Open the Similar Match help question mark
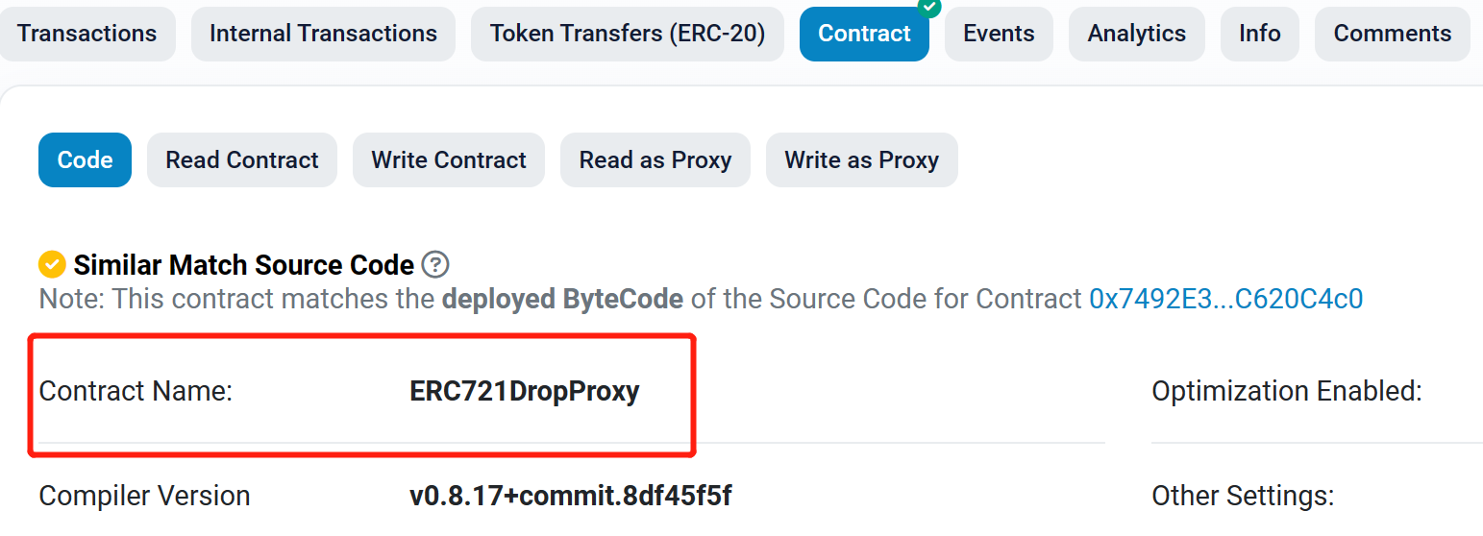Viewport: 1483px width, 536px height. pyautogui.click(x=435, y=264)
